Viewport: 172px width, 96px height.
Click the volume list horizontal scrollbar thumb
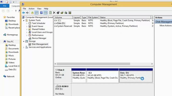point(93,64)
